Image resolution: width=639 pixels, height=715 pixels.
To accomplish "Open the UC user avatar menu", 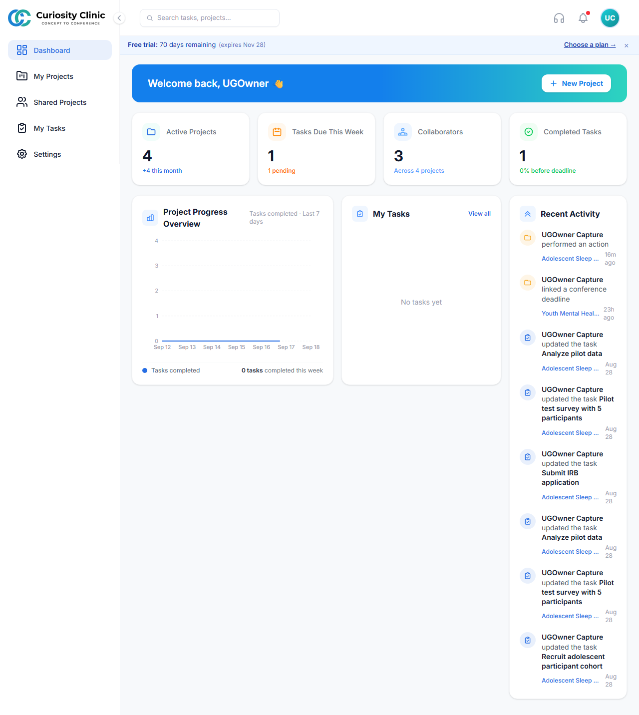I will pos(610,18).
